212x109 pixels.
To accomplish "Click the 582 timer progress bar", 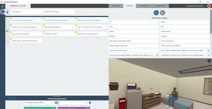I will pos(73,103).
